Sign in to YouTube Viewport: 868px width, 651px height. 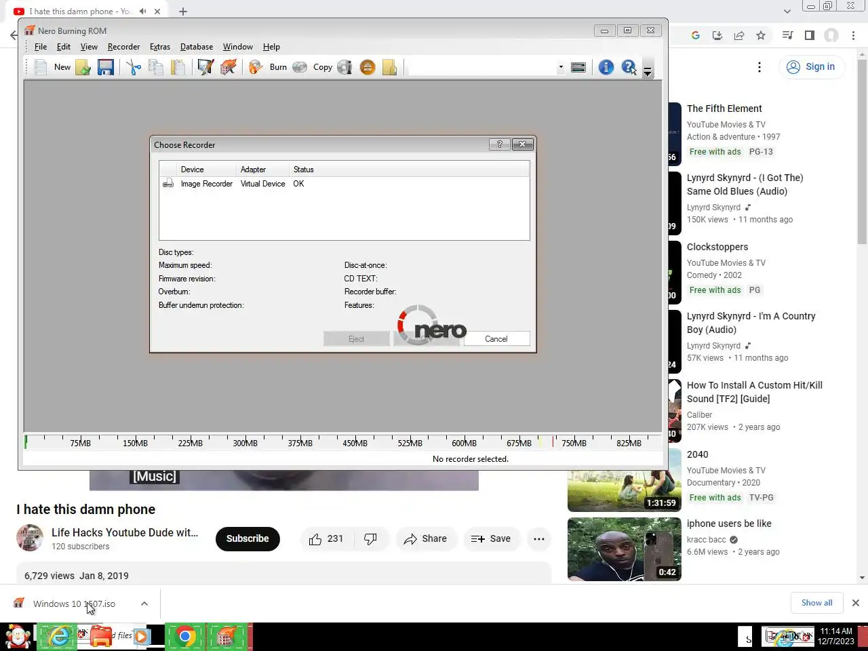coord(811,66)
